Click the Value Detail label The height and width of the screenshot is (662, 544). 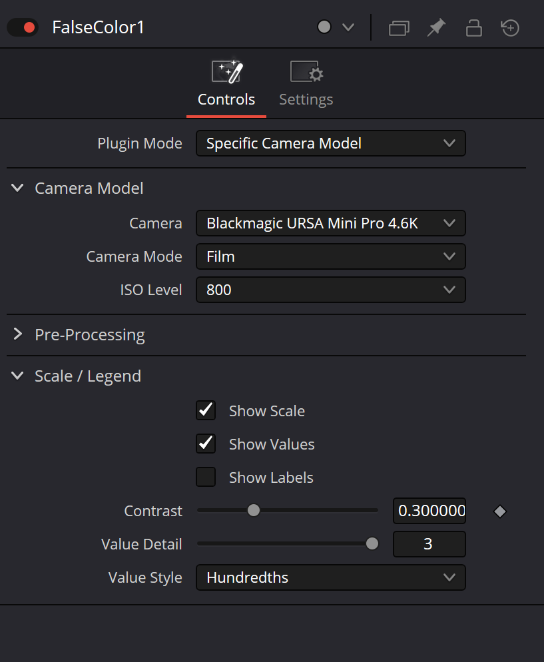click(x=142, y=544)
